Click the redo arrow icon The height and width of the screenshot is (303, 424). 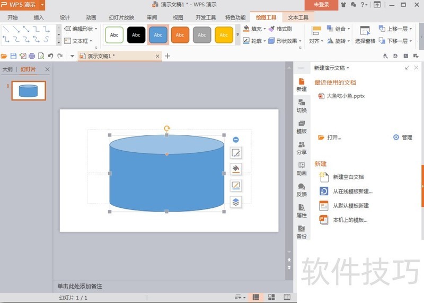(x=60, y=56)
